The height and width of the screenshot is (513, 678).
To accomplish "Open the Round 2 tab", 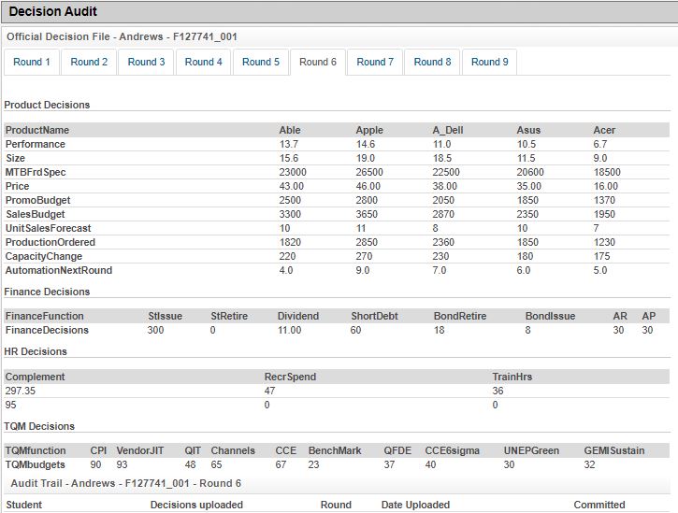I will pos(90,63).
